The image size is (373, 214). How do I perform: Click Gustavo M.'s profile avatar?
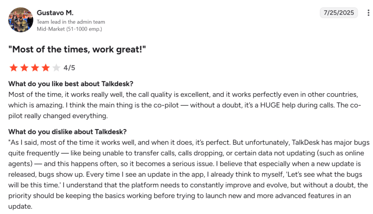(x=21, y=20)
